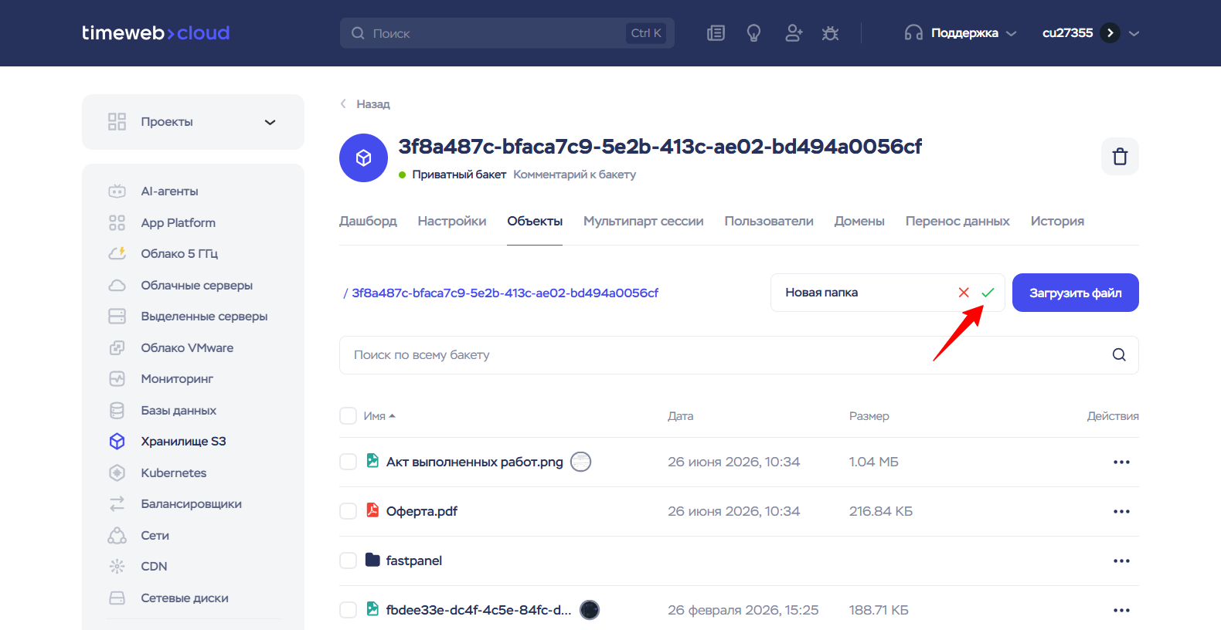Open the add user icon in header
Image resolution: width=1221 pixels, height=630 pixels.
(793, 33)
